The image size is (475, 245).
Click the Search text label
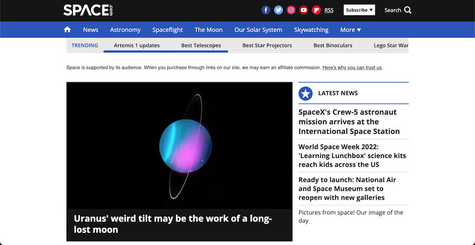(x=393, y=11)
